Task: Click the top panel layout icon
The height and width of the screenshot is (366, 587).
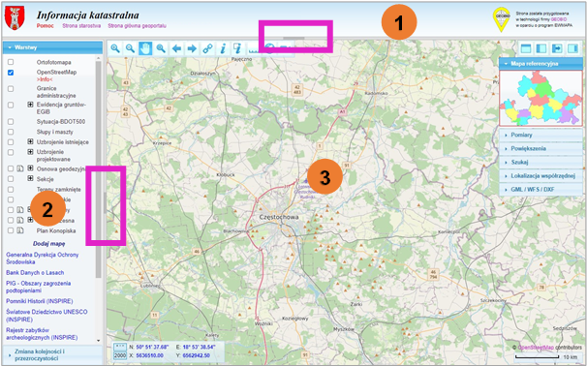Action: (x=526, y=48)
